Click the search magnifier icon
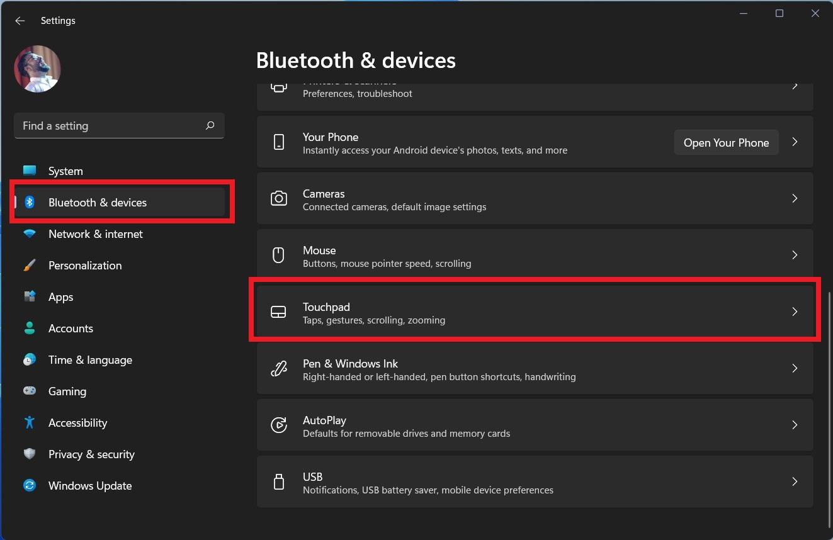 210,126
